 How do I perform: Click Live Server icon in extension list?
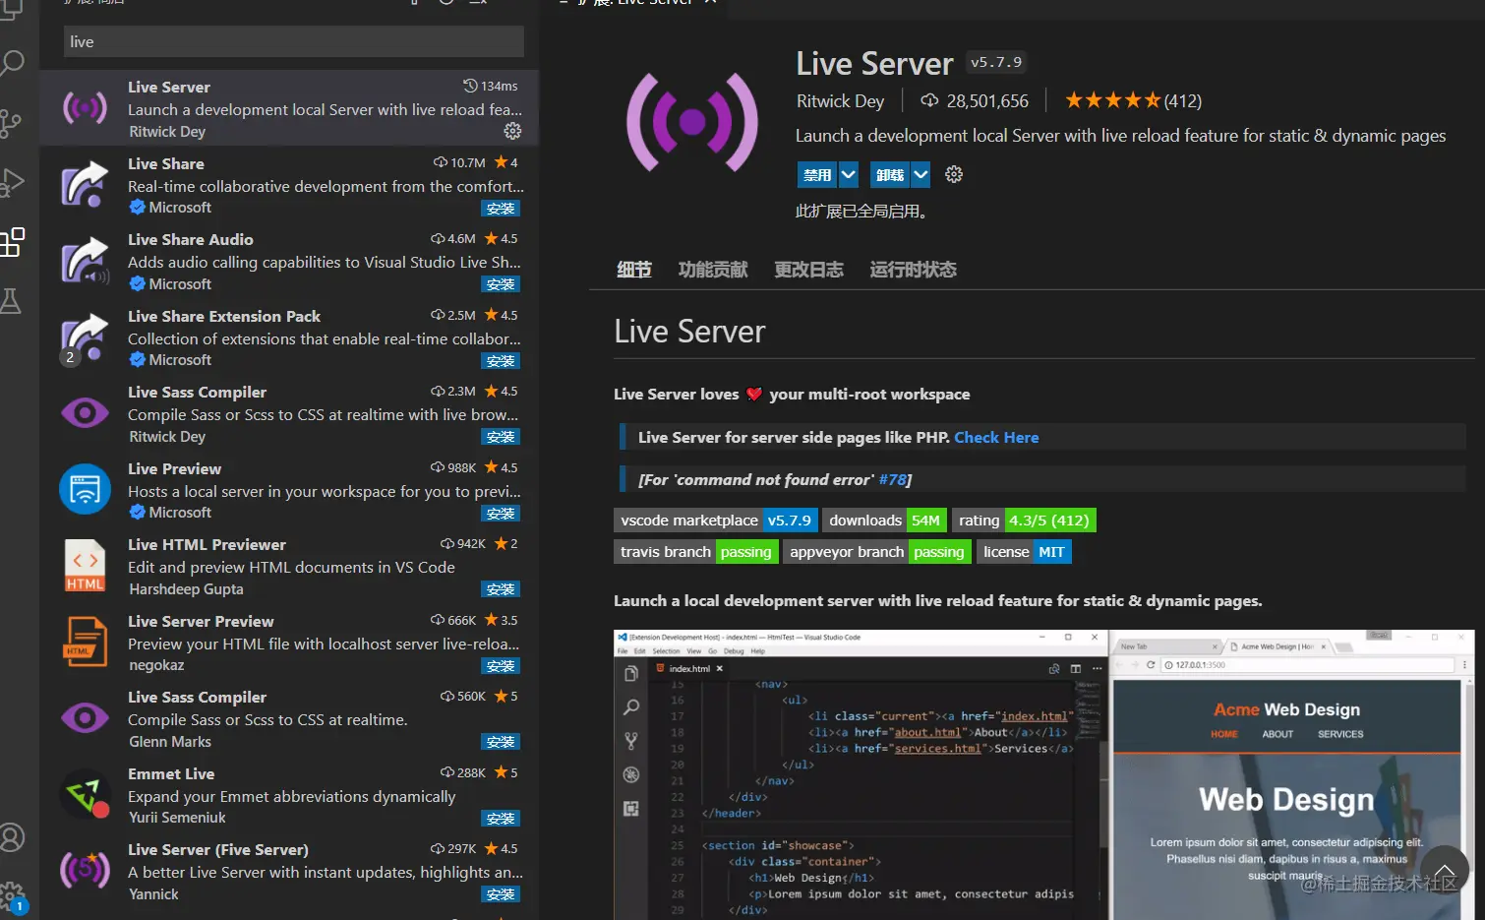(86, 106)
